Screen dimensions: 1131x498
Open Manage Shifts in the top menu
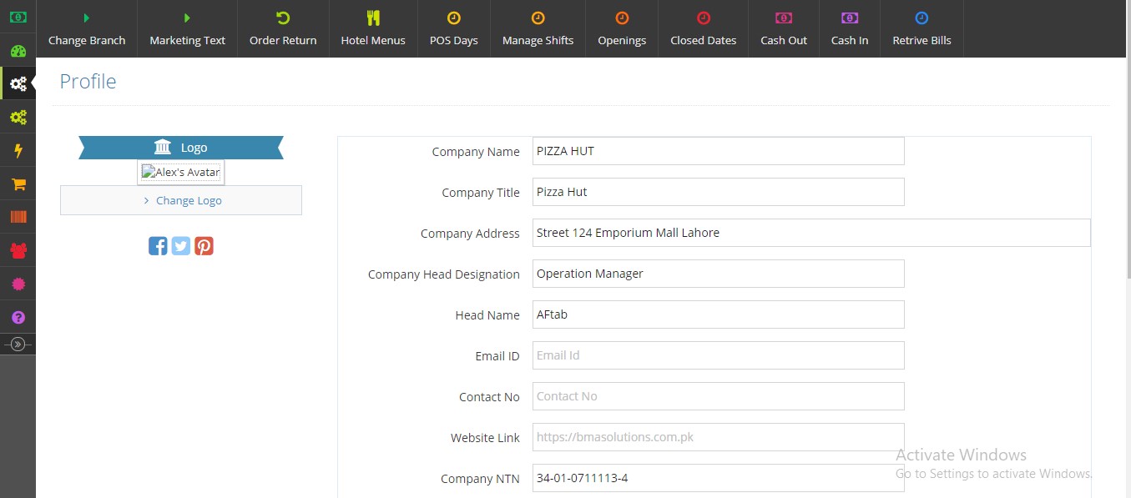538,28
